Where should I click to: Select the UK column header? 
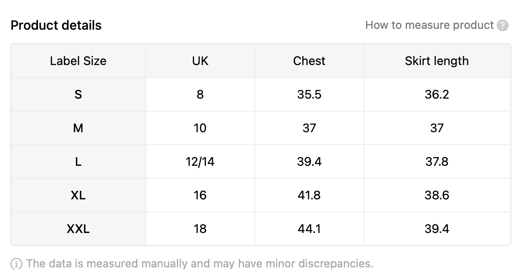coord(200,61)
